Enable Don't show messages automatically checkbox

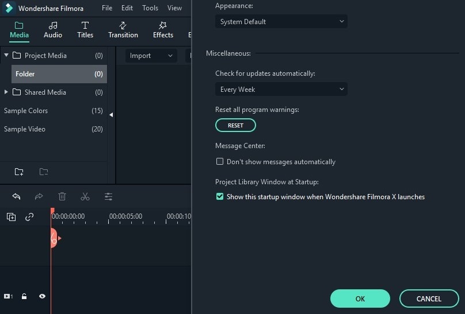point(220,162)
